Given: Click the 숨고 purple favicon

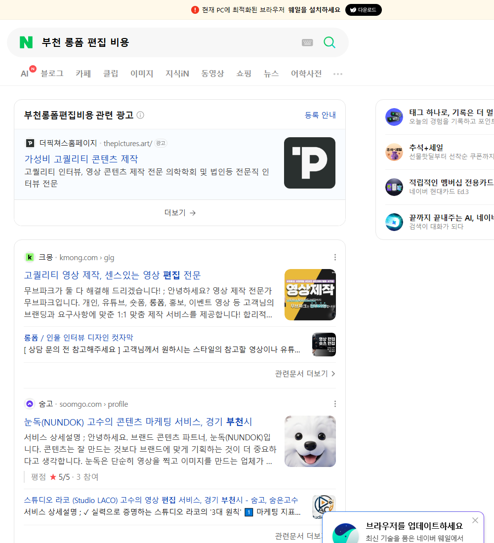Looking at the screenshot, I should coord(30,404).
